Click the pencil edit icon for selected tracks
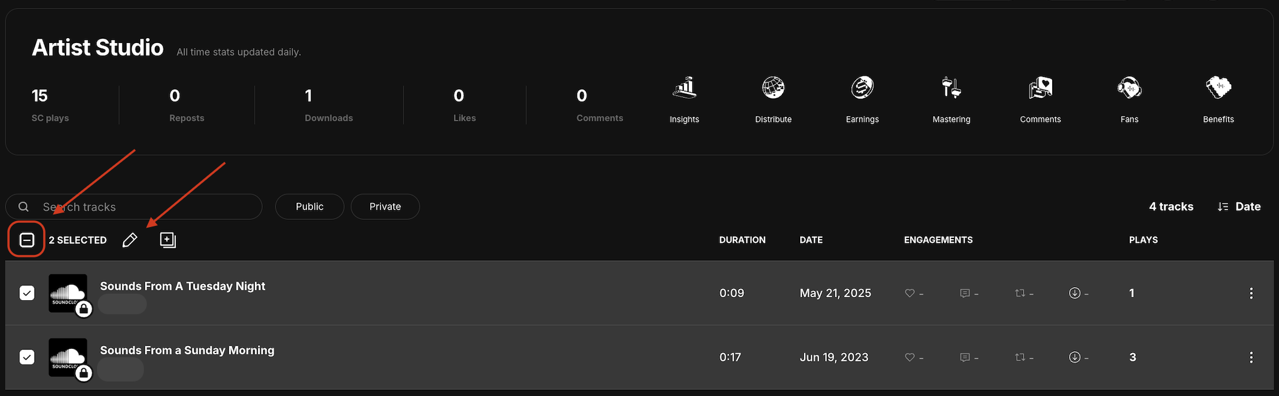Image resolution: width=1279 pixels, height=396 pixels. coord(129,240)
